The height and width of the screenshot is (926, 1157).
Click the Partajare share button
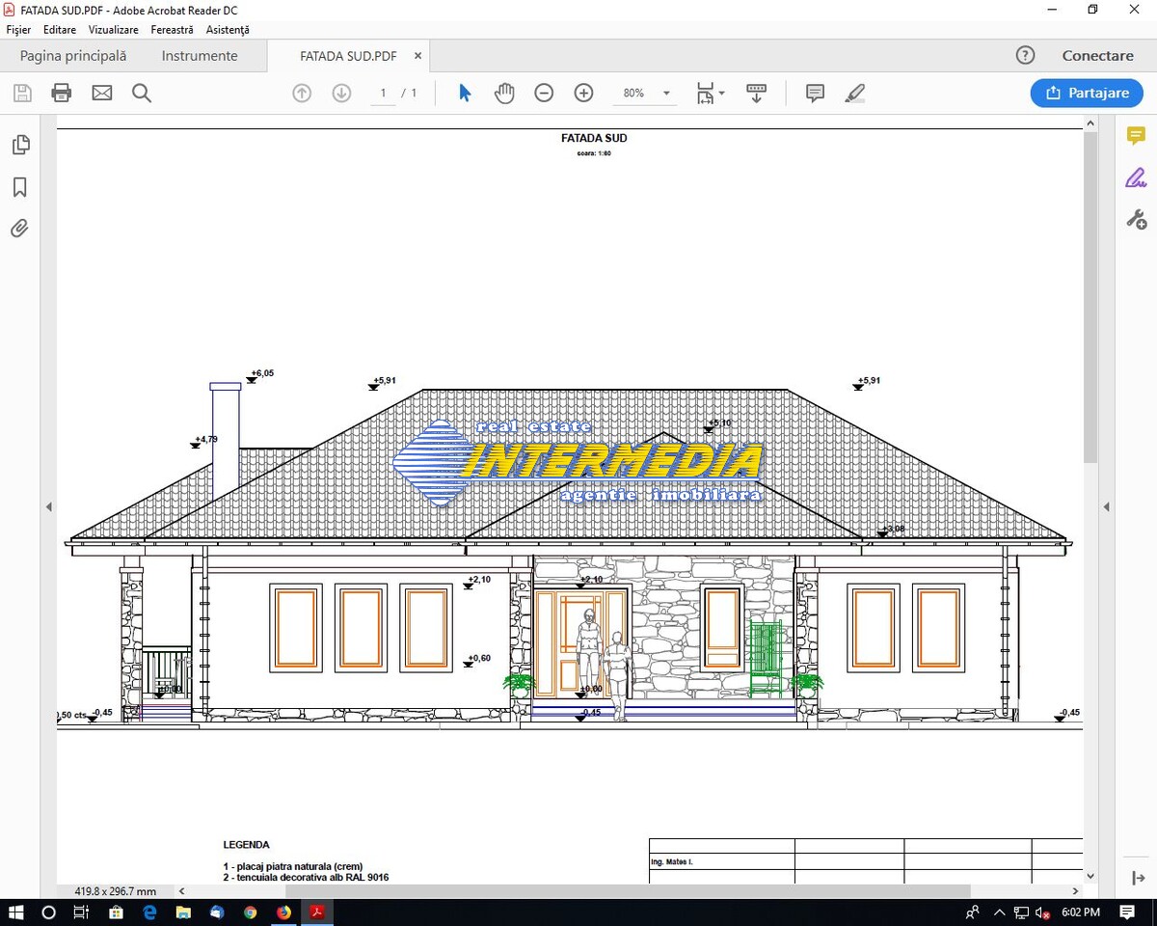(1087, 94)
